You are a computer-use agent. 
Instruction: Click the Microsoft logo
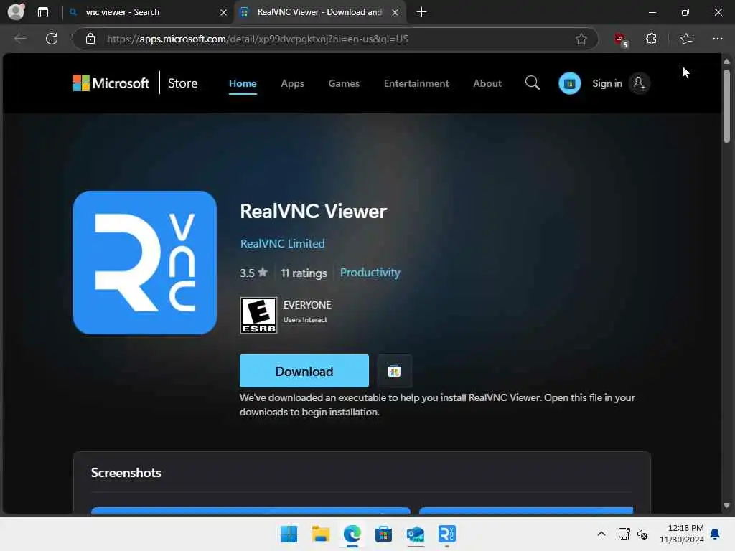111,83
